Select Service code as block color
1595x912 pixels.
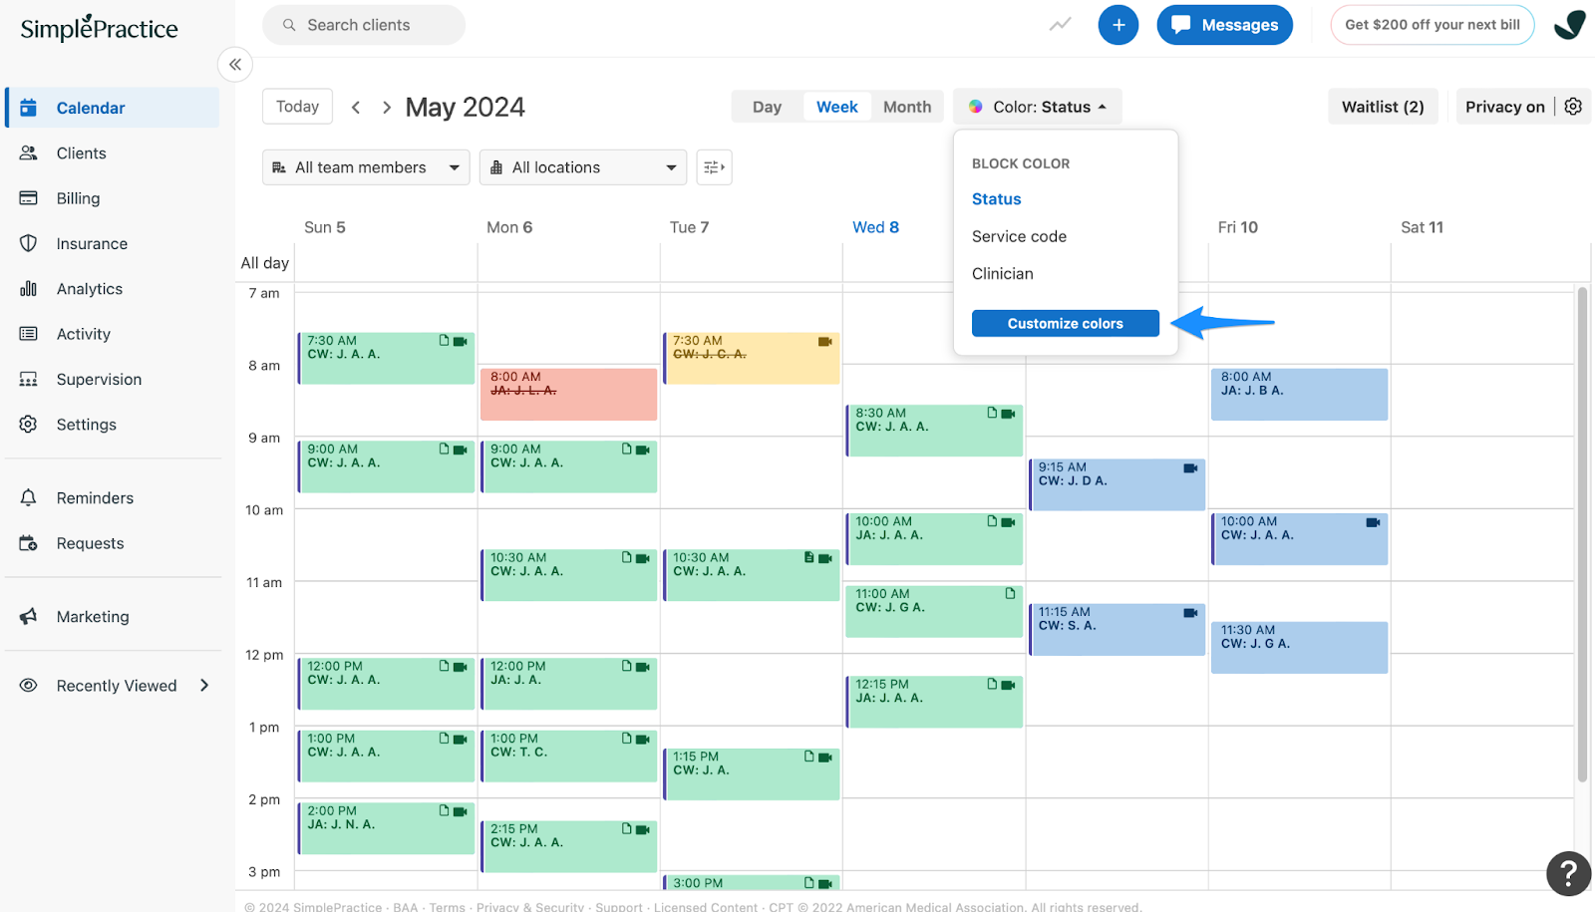tap(1019, 236)
